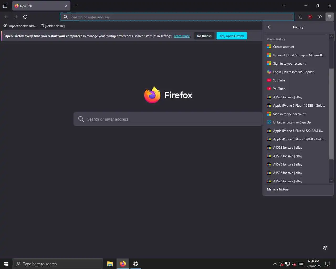Click the muted volume tray icon
Image resolution: width=336 pixels, height=269 pixels.
(x=294, y=264)
